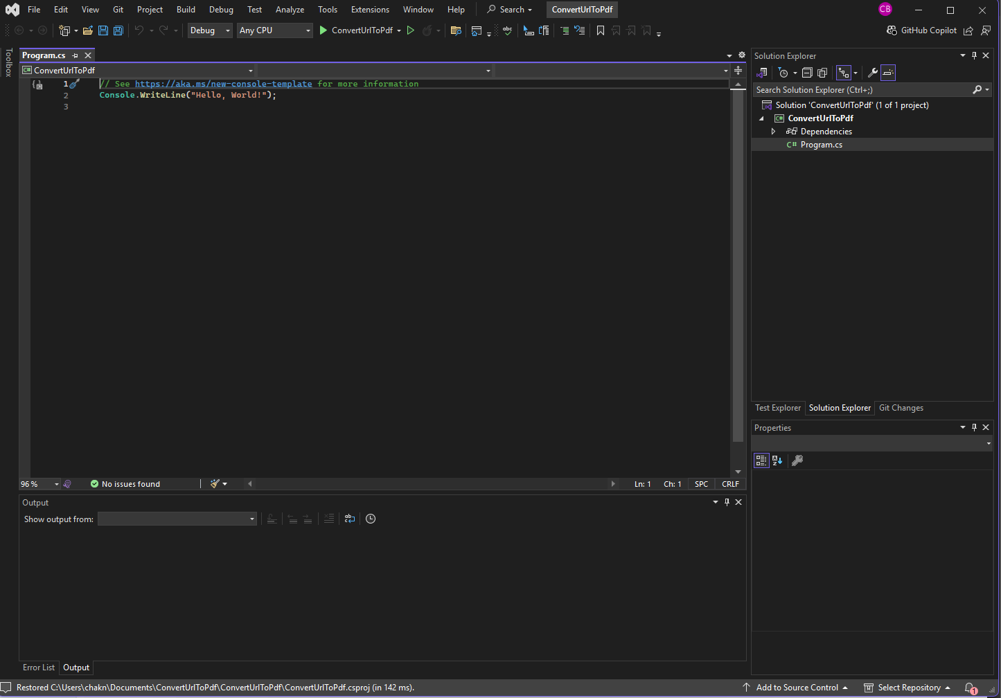Click the SPC indentation indicator

[701, 484]
